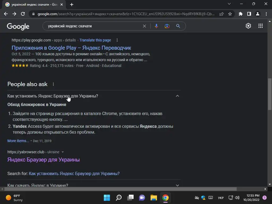Open Приложения в Google Play Яндекс Переводчик
Image resolution: width=272 pixels, height=204 pixels.
[71, 48]
